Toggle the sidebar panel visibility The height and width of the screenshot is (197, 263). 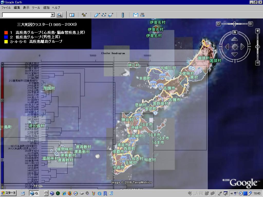pyautogui.click(x=72, y=15)
